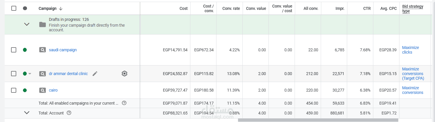This screenshot has width=435, height=122.
Task: Open the Maximize conversions (Target CPA) bid strategy link
Action: point(413,74)
